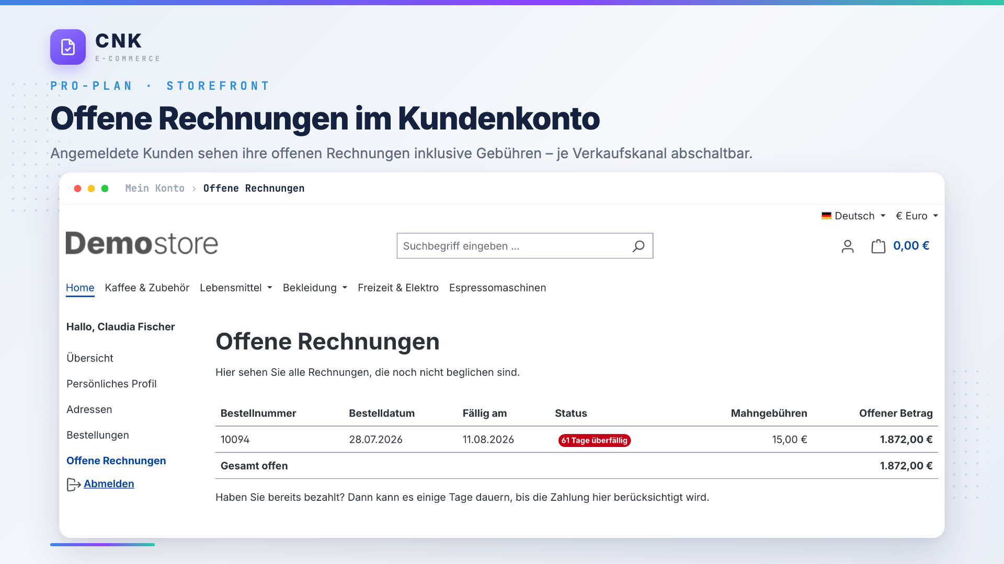1004x564 pixels.
Task: Open the user account icon
Action: pyautogui.click(x=848, y=246)
